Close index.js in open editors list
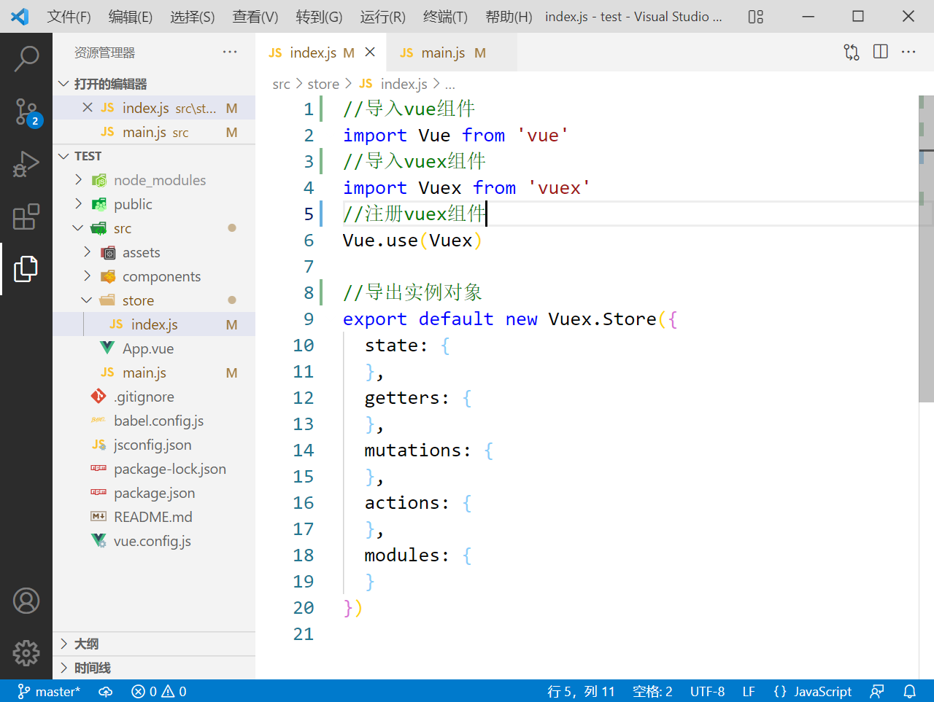This screenshot has width=934, height=702. tap(88, 108)
